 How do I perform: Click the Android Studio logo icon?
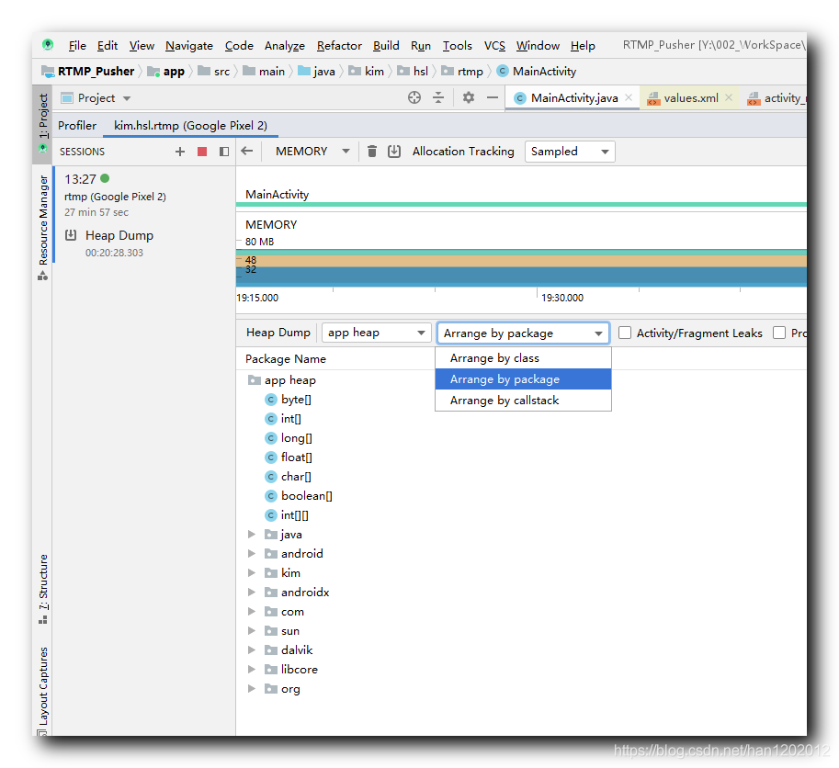[x=48, y=45]
